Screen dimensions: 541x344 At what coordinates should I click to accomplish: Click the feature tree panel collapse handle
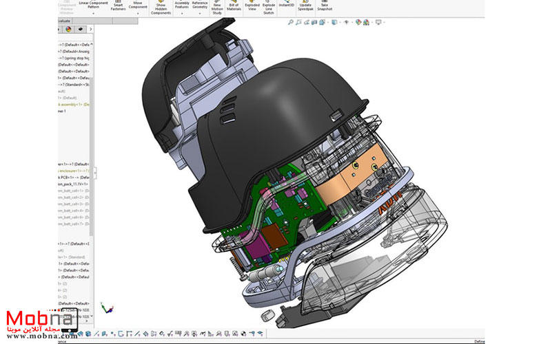click(x=96, y=172)
